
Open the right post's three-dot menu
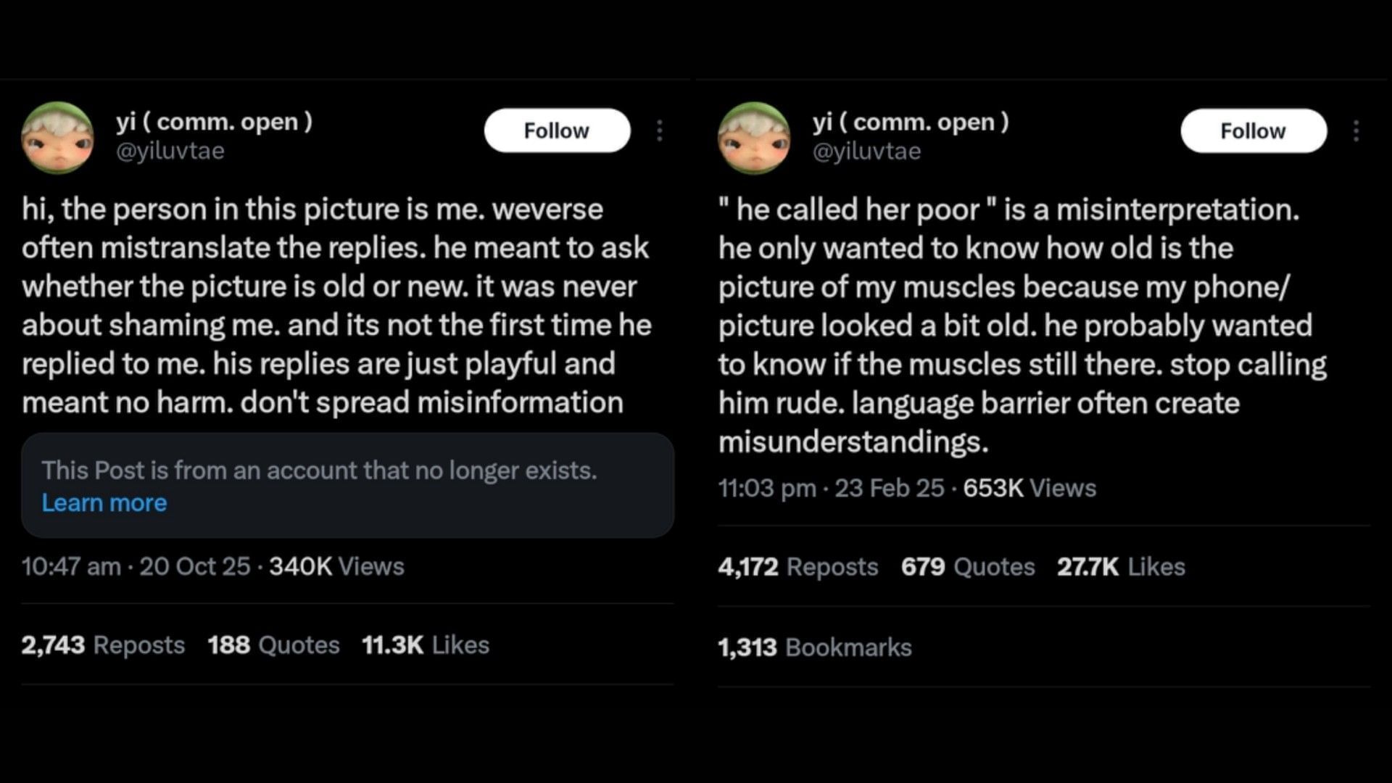click(1356, 130)
